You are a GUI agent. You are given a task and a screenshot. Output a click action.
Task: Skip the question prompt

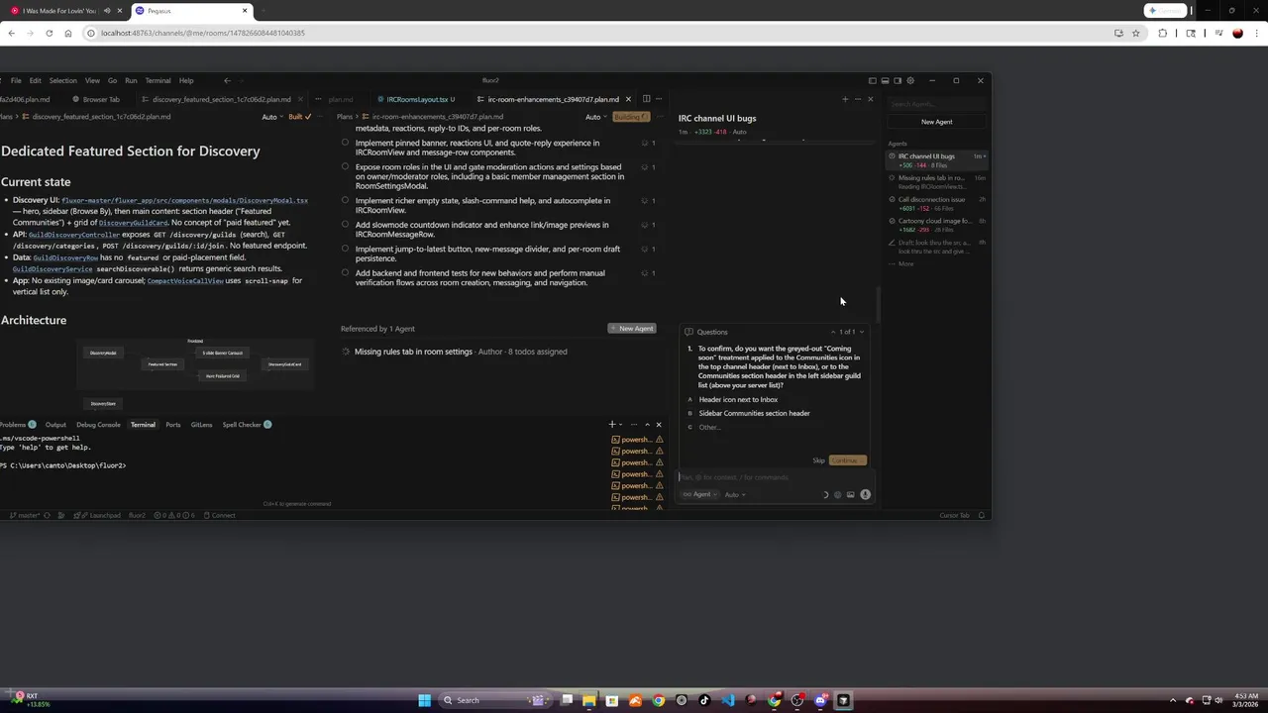[818, 460]
